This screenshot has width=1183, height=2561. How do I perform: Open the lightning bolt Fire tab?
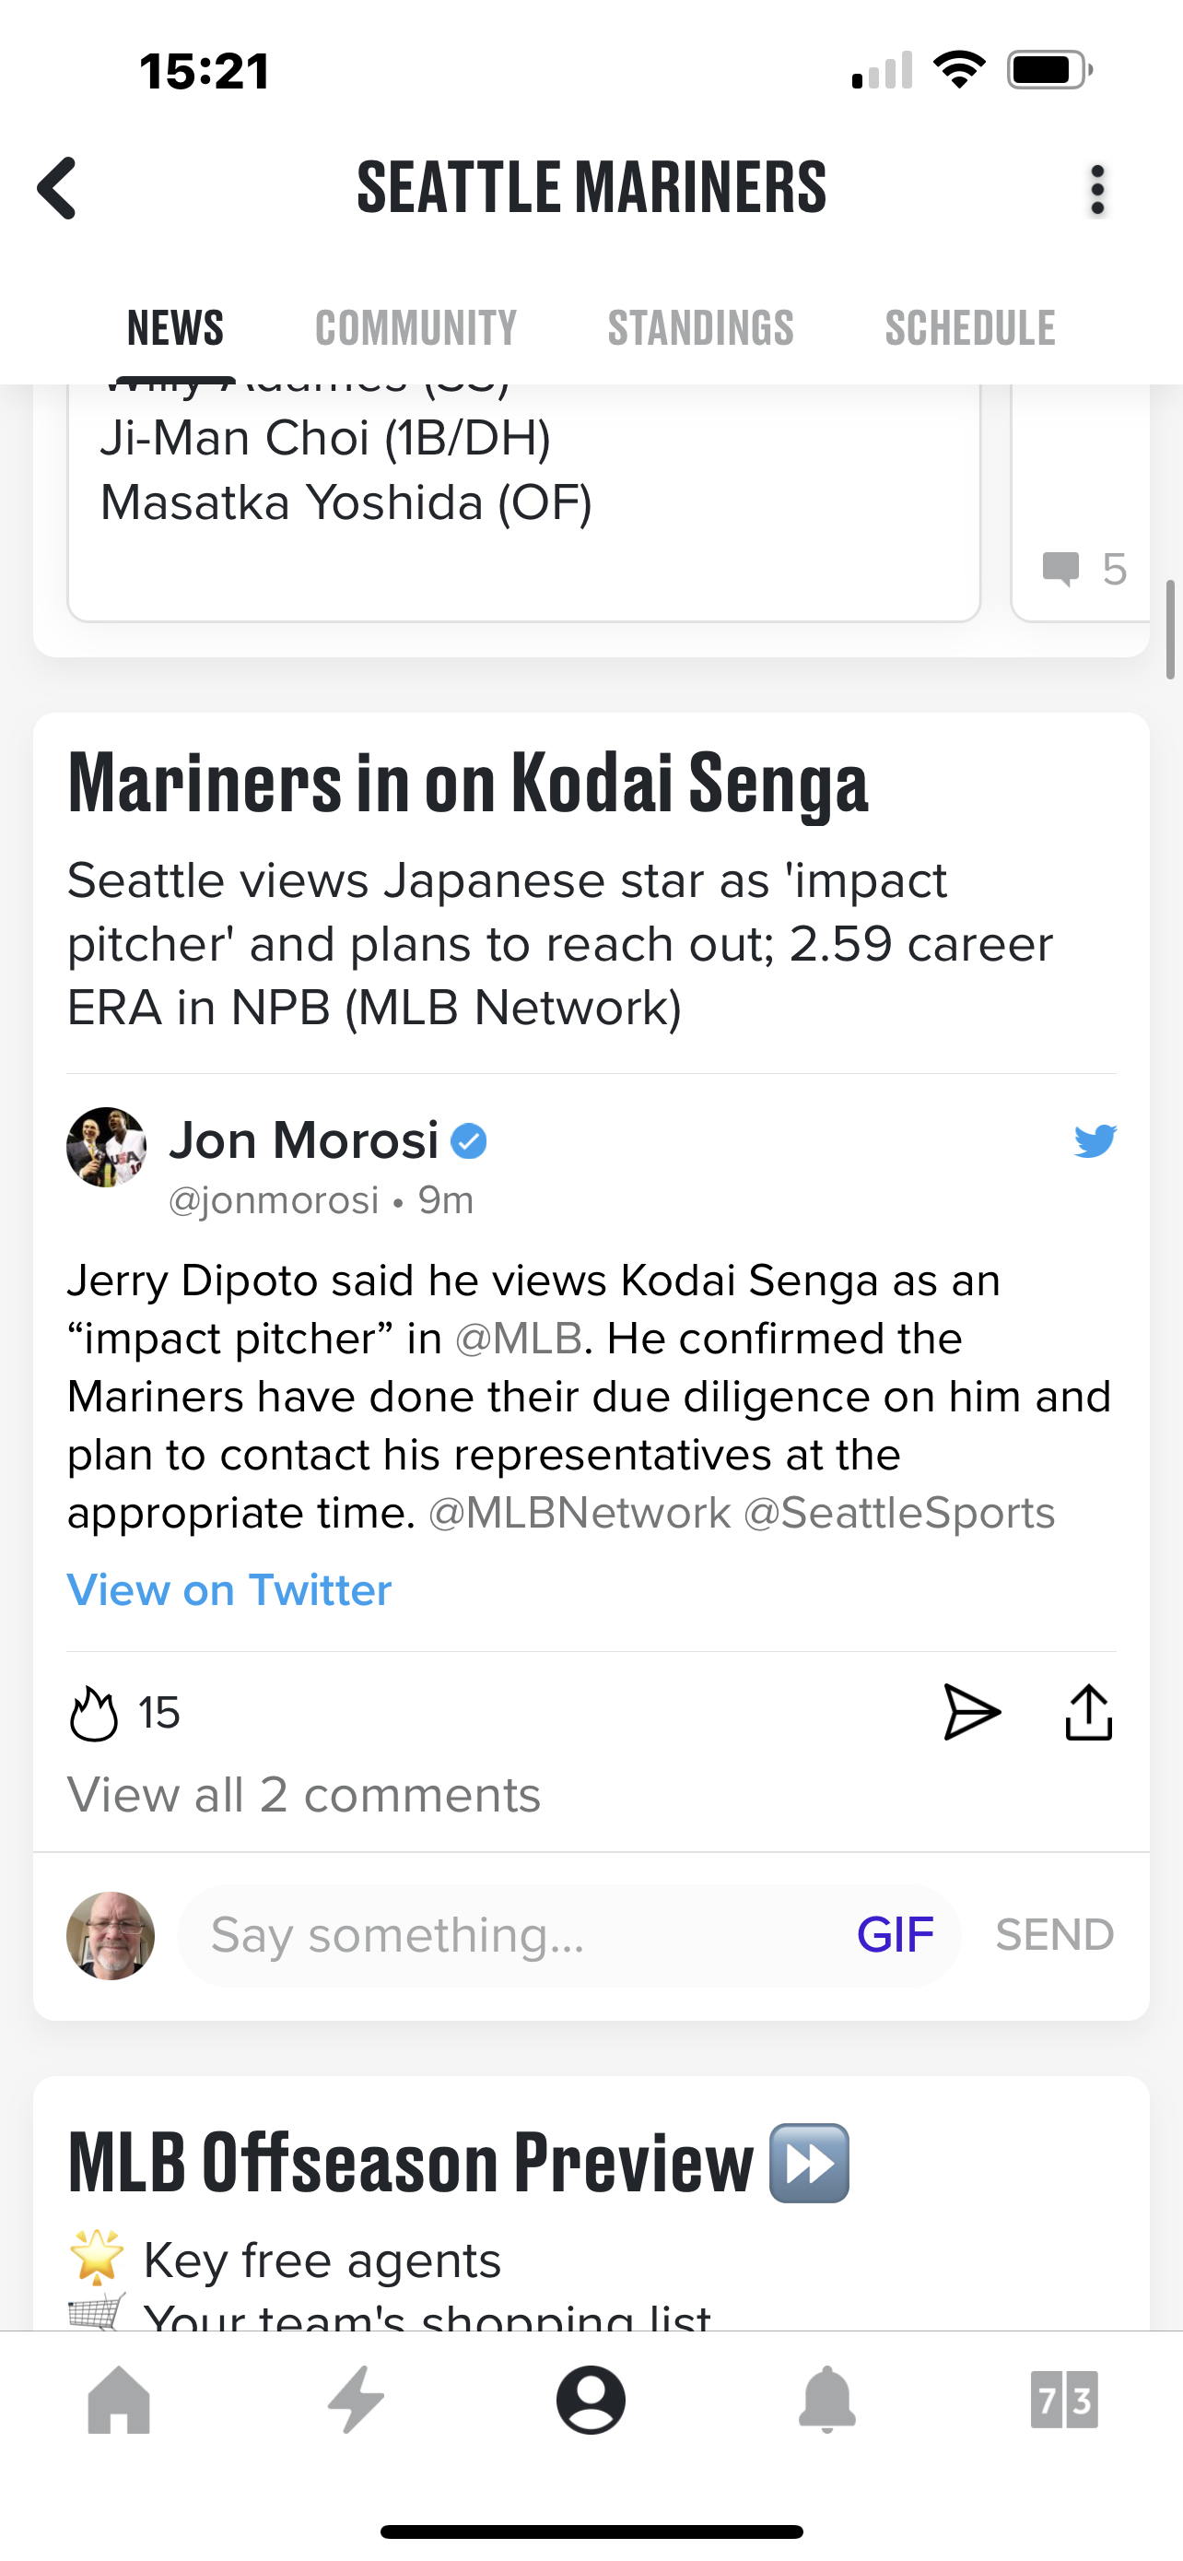pyautogui.click(x=356, y=2400)
